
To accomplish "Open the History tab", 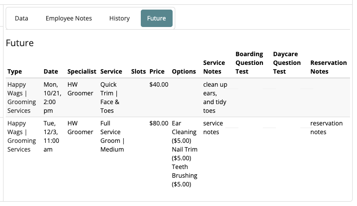I will (119, 18).
